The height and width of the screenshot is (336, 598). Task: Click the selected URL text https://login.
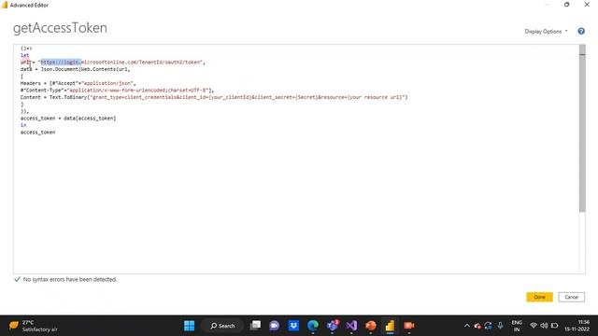point(61,63)
